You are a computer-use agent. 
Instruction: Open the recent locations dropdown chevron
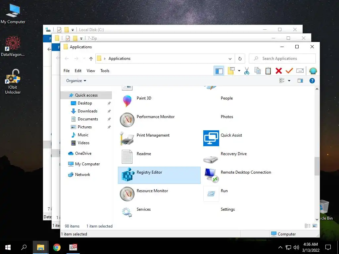pyautogui.click(x=84, y=59)
